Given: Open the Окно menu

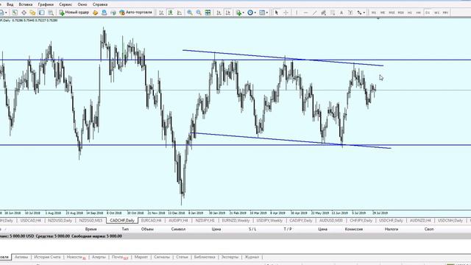Looking at the screenshot, I should pyautogui.click(x=82, y=4).
